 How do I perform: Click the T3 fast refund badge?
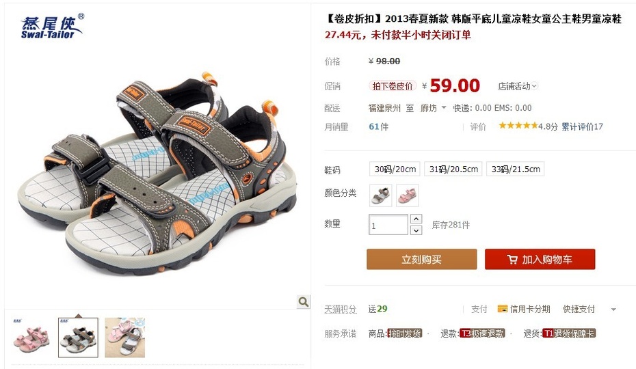pyautogui.click(x=482, y=333)
